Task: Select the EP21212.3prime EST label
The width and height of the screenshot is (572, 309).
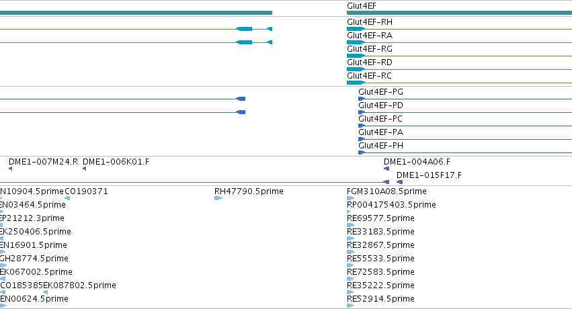Action: pyautogui.click(x=32, y=218)
